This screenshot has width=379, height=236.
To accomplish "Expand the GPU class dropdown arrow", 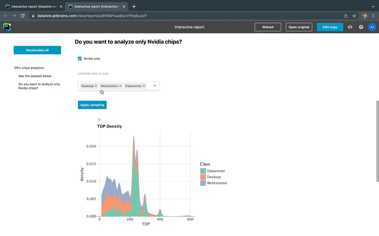I will [155, 86].
